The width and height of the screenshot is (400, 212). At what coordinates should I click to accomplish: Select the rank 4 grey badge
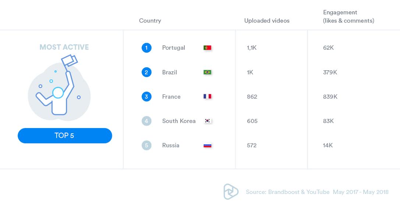tap(146, 121)
